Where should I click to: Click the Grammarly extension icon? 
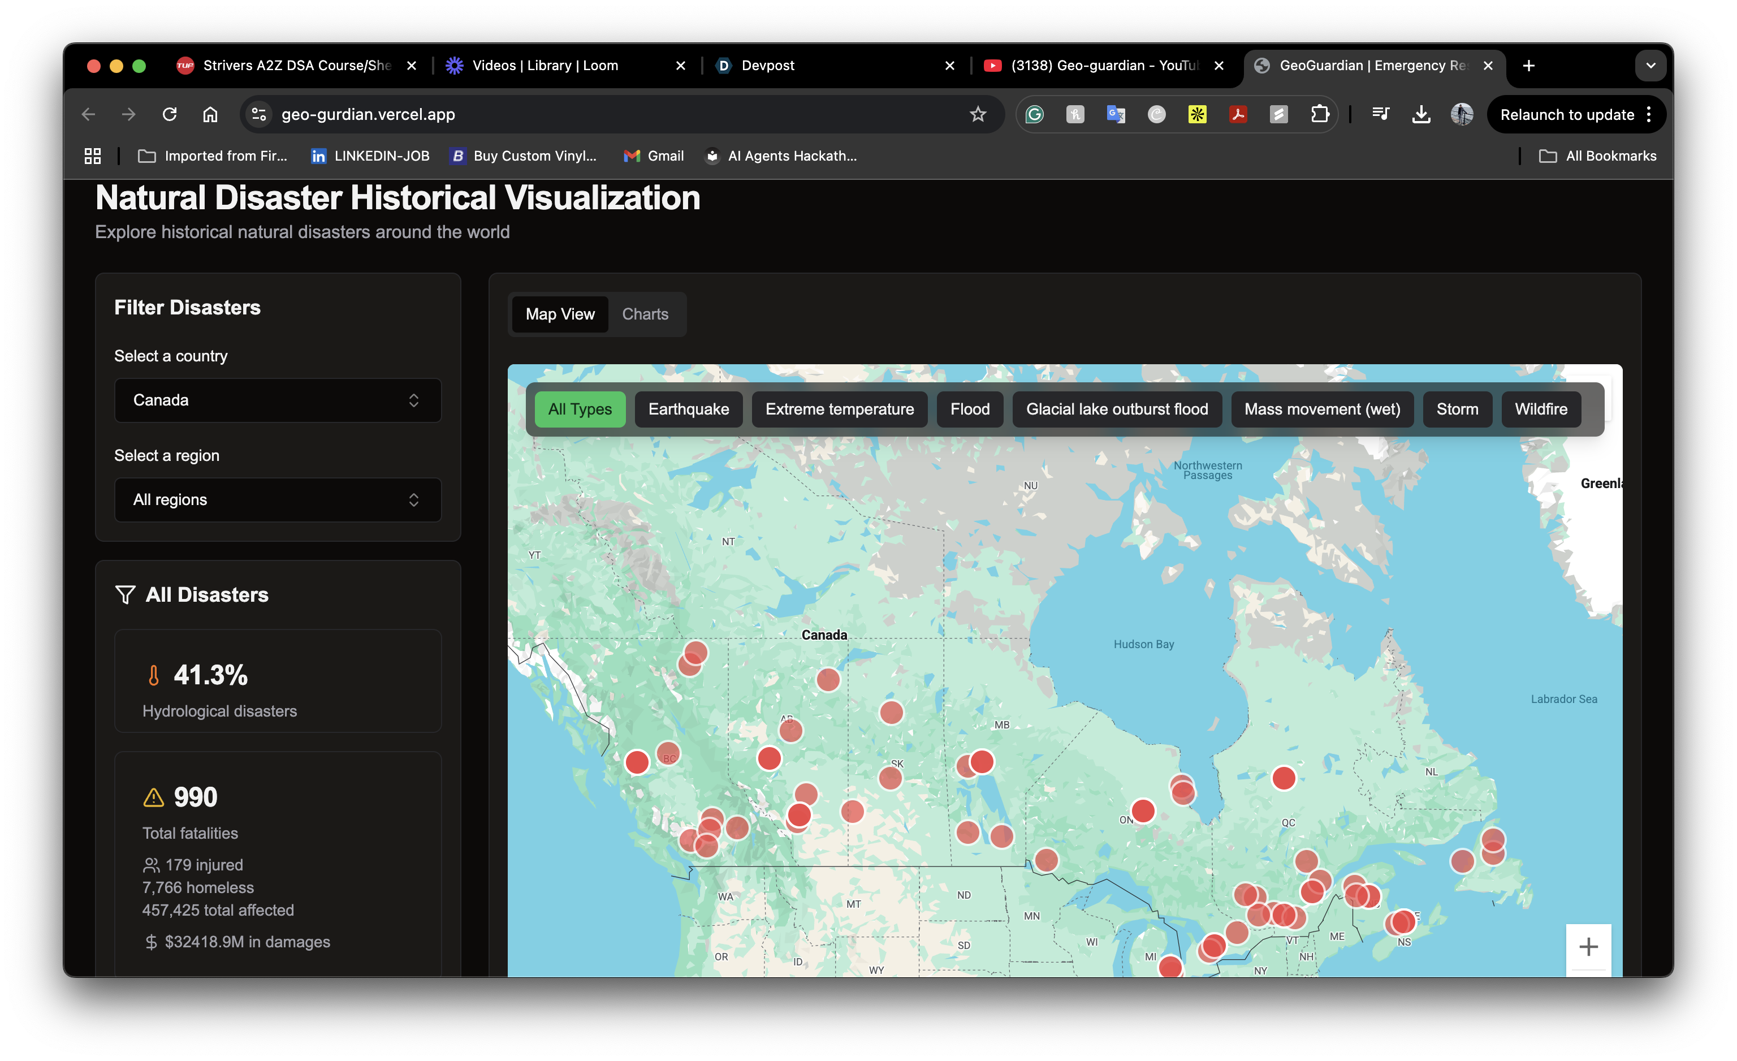coord(1034,114)
